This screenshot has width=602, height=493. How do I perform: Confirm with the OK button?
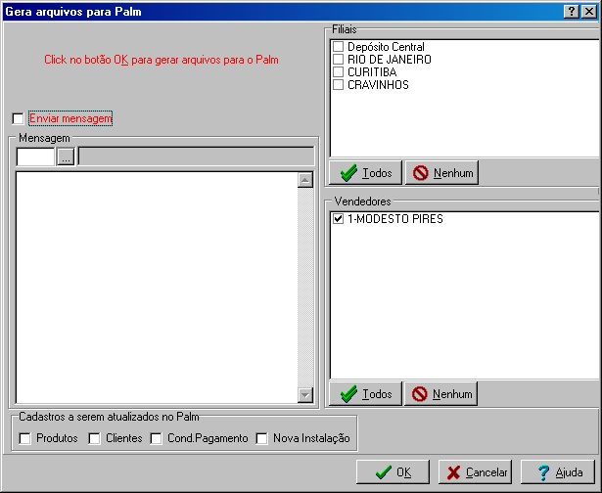pyautogui.click(x=393, y=472)
